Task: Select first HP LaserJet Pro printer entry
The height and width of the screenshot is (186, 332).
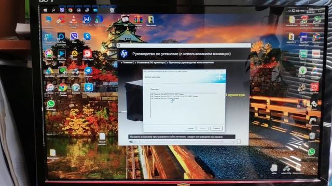Action: click(167, 94)
